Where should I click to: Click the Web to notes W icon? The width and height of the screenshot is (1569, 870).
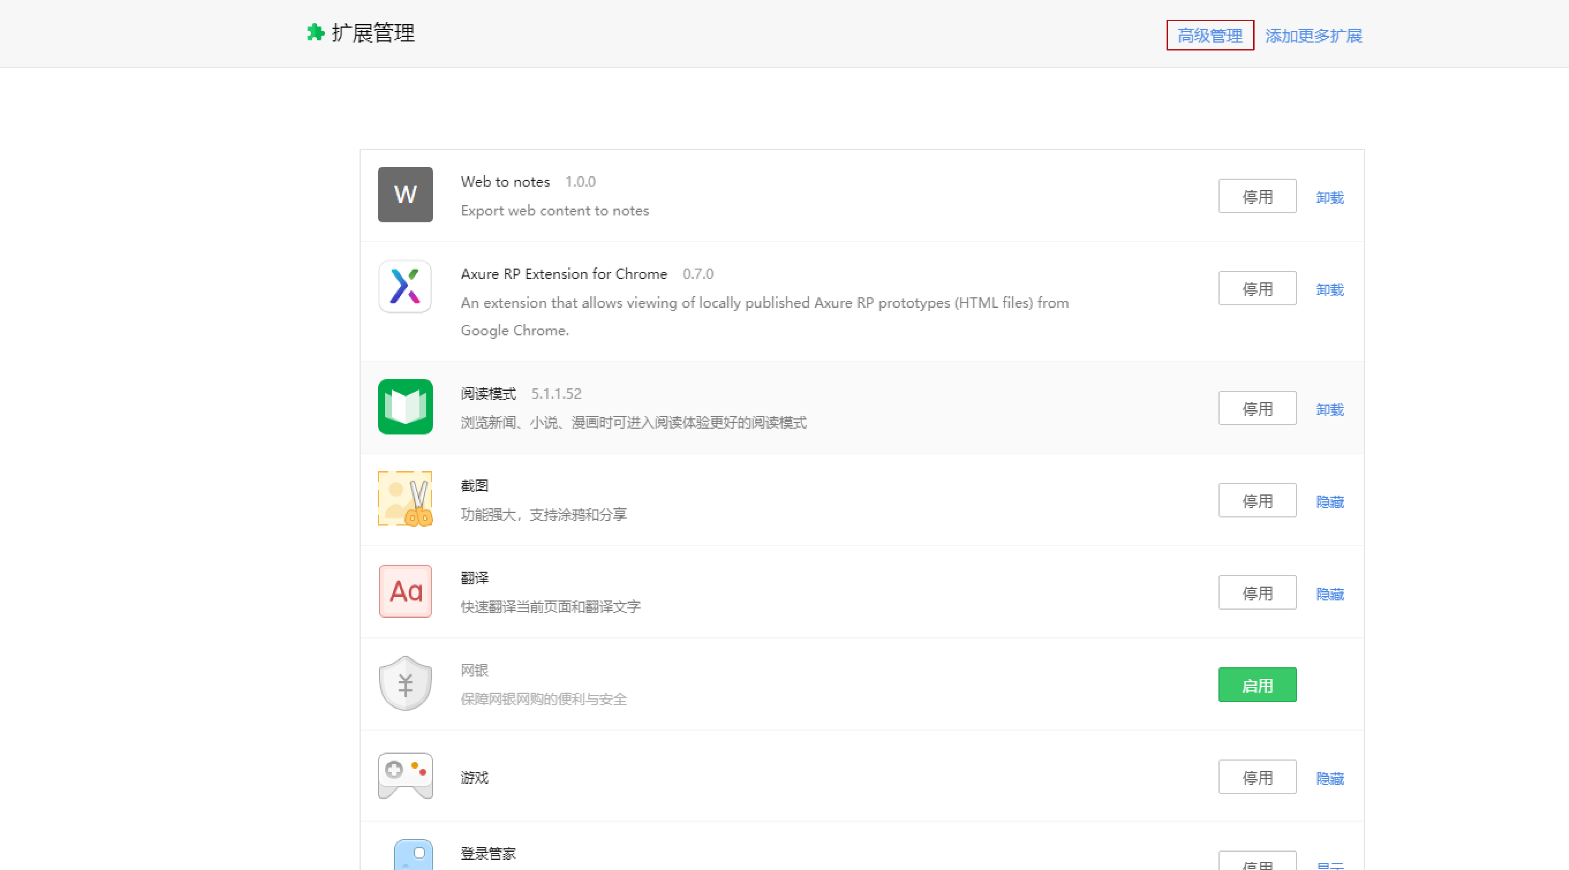coord(405,195)
